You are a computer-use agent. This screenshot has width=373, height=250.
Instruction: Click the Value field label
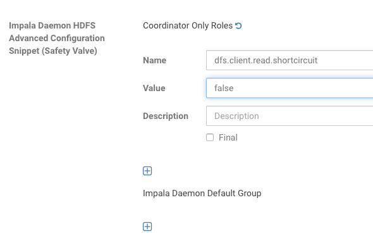(x=154, y=88)
